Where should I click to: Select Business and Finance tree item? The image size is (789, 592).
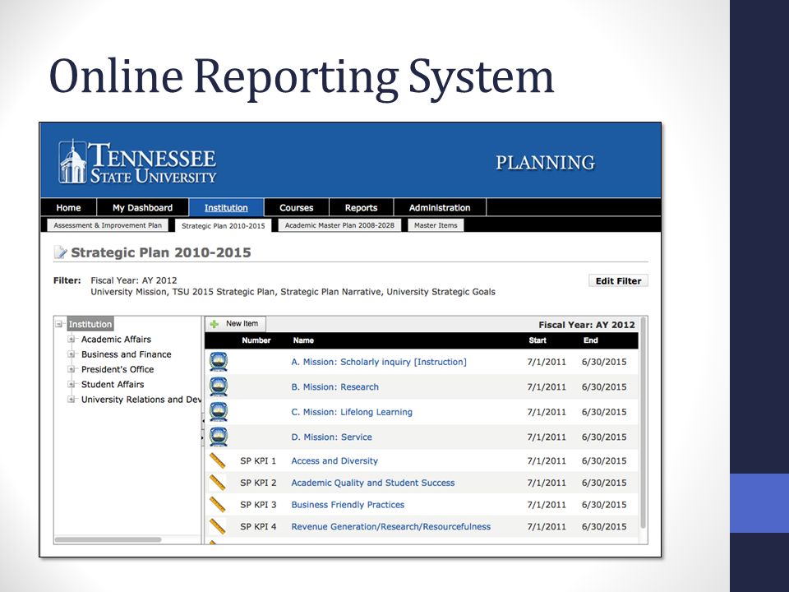127,354
